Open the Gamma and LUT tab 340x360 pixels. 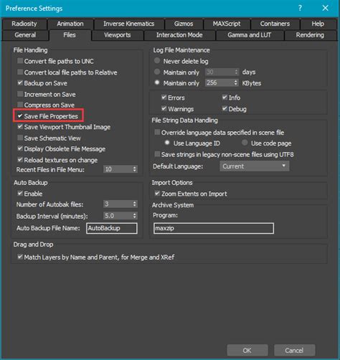250,35
